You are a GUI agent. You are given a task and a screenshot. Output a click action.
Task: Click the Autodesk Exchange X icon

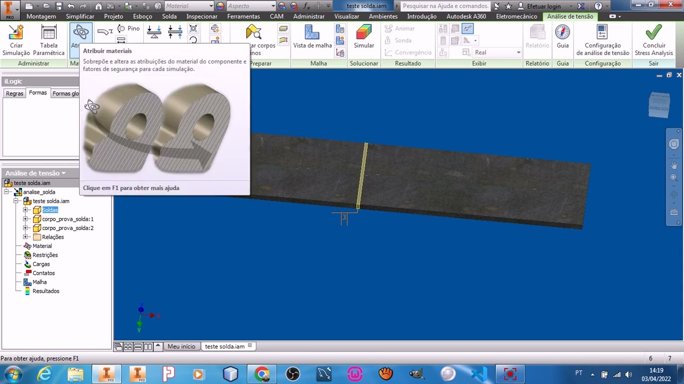[x=581, y=6]
